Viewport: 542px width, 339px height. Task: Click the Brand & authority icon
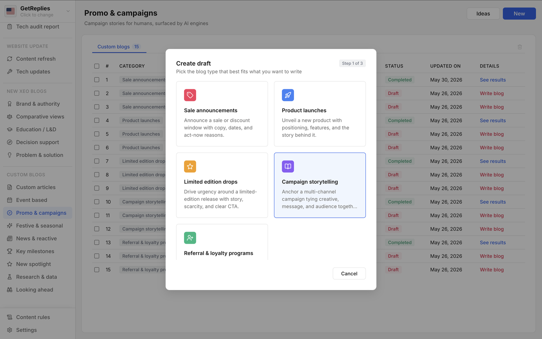(x=10, y=104)
